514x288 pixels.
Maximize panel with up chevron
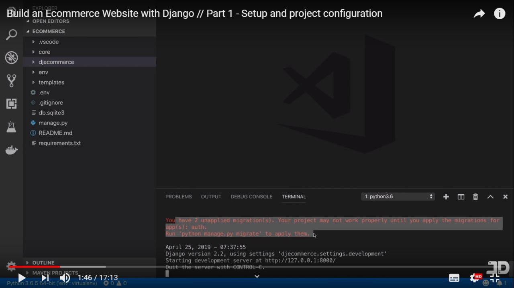[490, 197]
